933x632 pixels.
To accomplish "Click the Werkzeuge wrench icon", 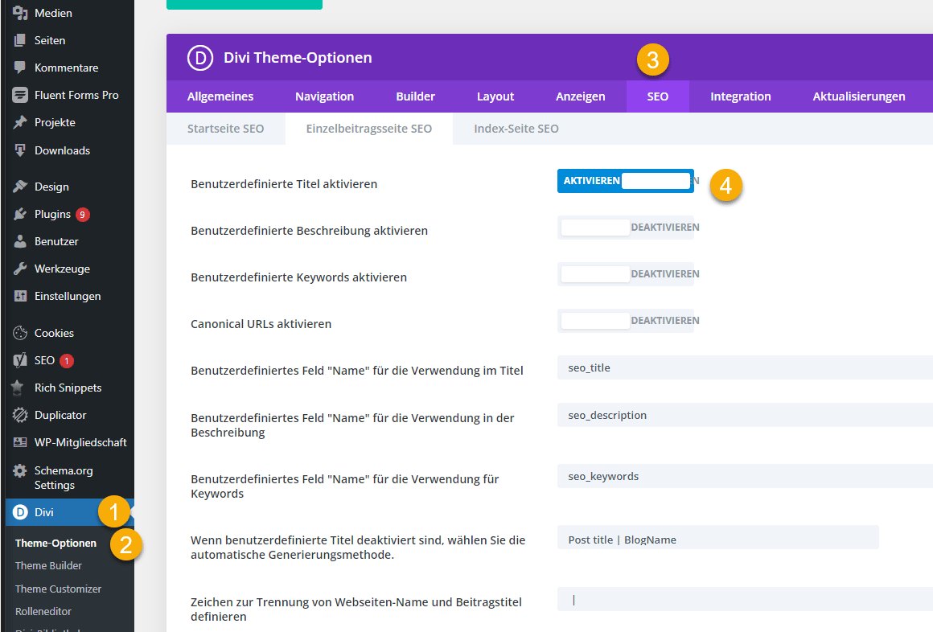I will tap(20, 269).
